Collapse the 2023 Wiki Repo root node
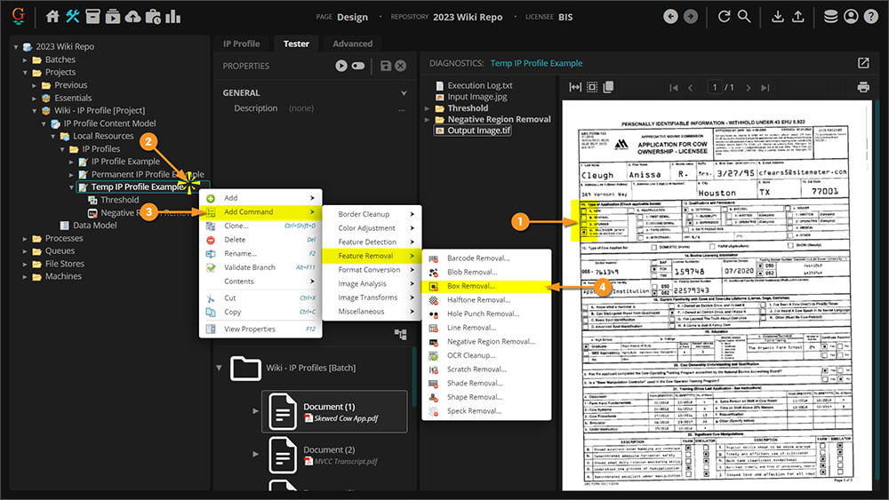 coord(16,47)
